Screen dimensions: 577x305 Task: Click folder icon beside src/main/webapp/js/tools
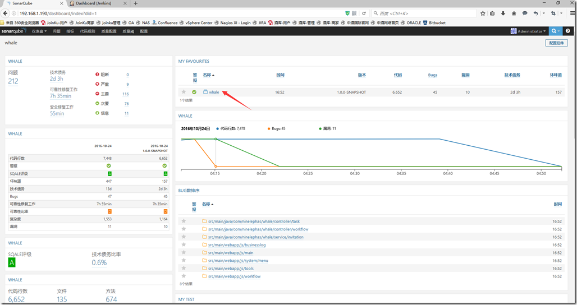click(204, 268)
